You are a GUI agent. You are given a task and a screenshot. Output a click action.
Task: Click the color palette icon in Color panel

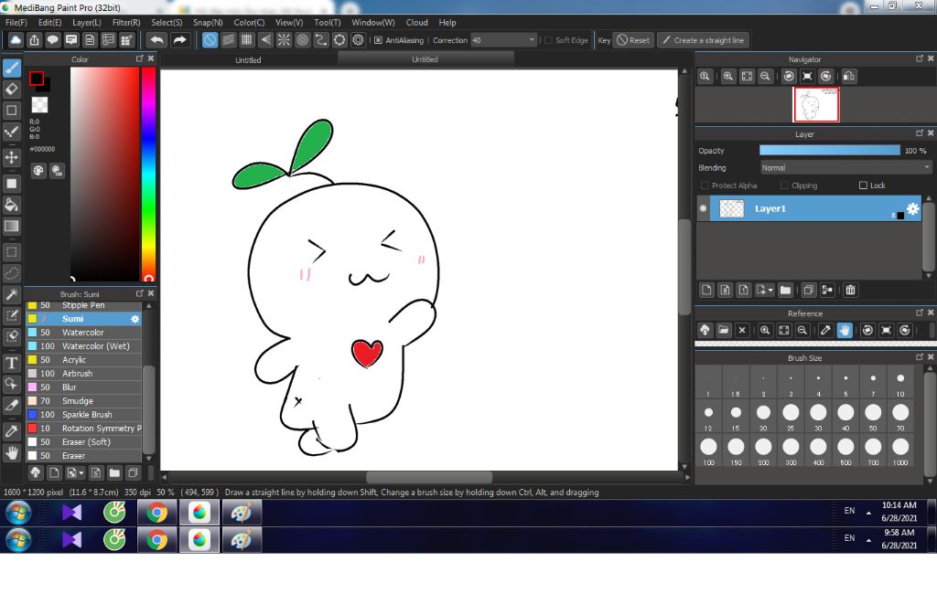[38, 171]
